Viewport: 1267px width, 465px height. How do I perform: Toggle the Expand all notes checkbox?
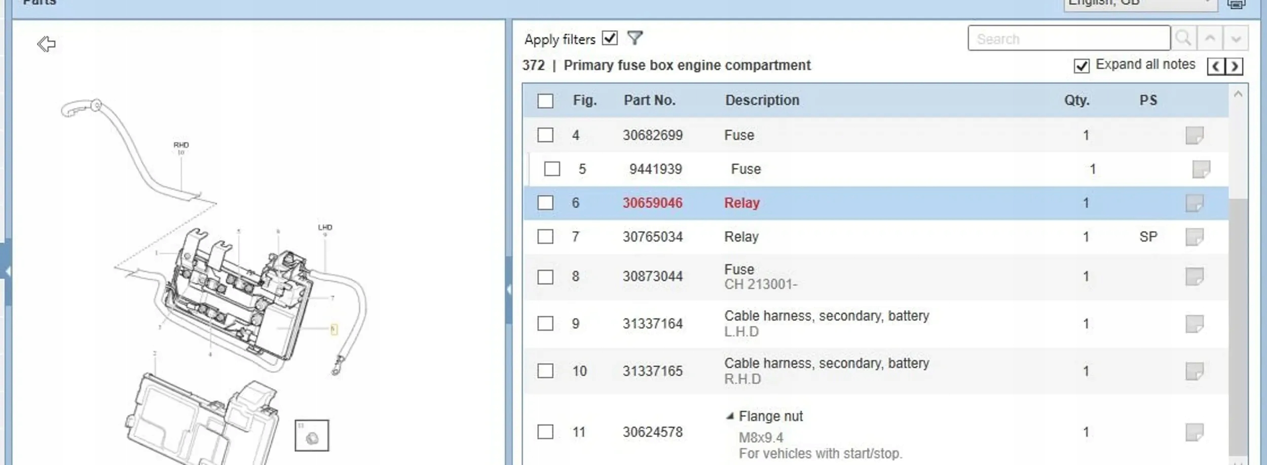click(x=1081, y=66)
